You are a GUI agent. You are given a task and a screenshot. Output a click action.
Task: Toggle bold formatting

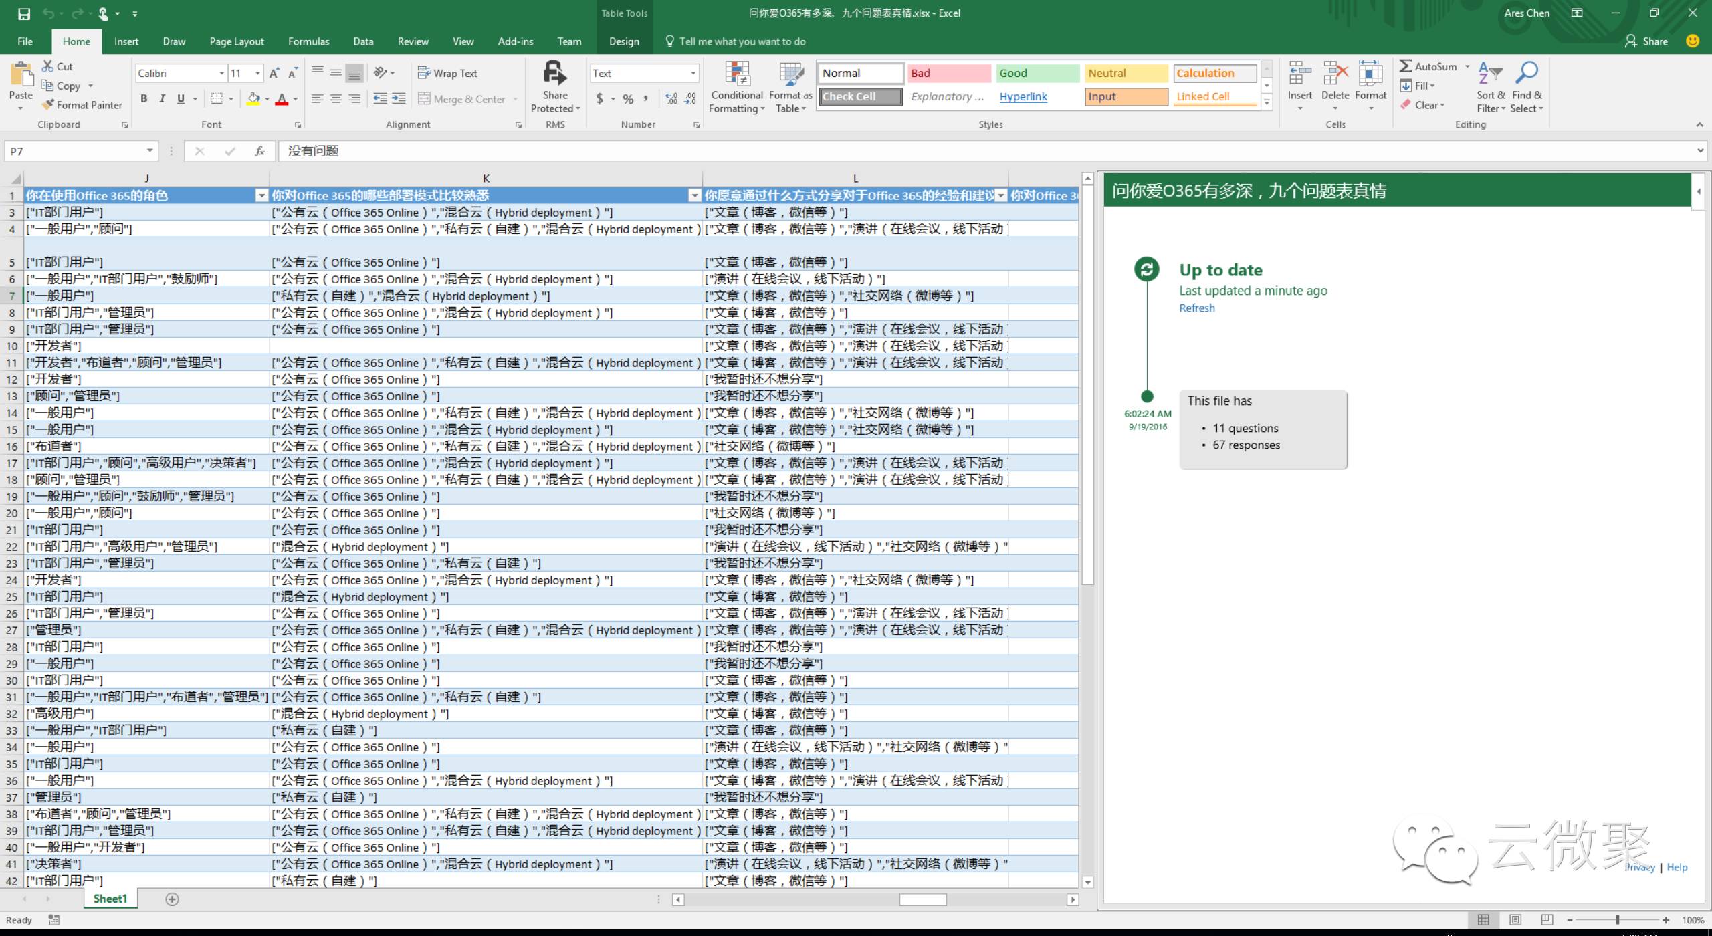point(144,99)
